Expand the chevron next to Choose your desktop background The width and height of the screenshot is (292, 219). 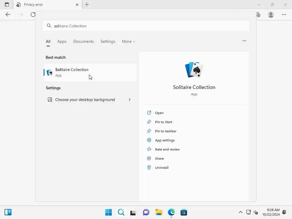point(130,100)
